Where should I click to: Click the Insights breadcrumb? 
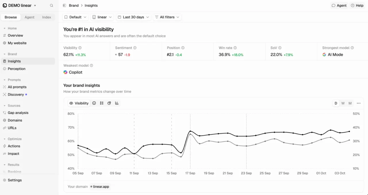tap(91, 5)
